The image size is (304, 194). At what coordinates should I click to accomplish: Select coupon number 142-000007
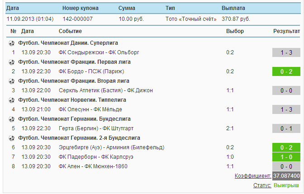pyautogui.click(x=77, y=19)
